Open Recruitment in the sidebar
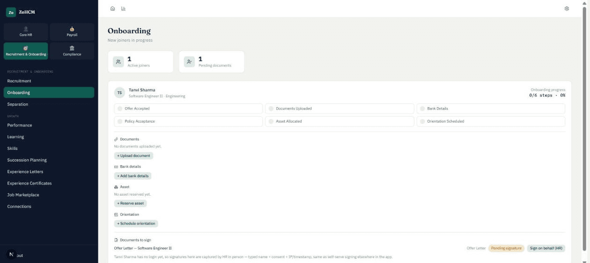Screen dimensions: 590x263 click(49, 81)
